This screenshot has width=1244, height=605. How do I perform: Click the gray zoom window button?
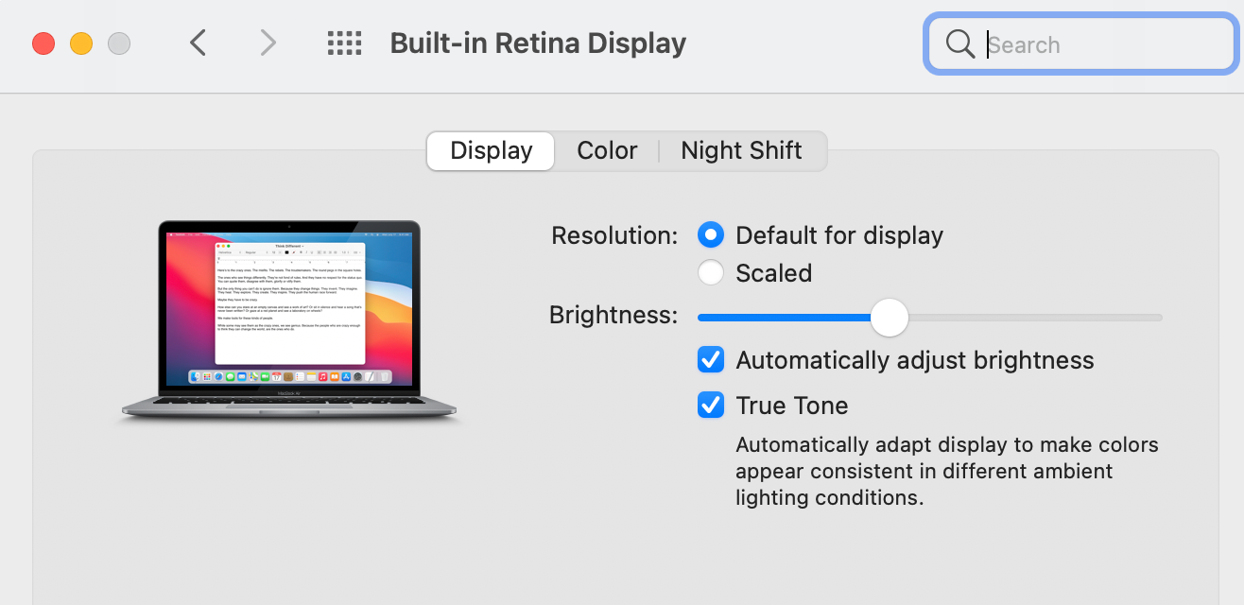[x=118, y=43]
